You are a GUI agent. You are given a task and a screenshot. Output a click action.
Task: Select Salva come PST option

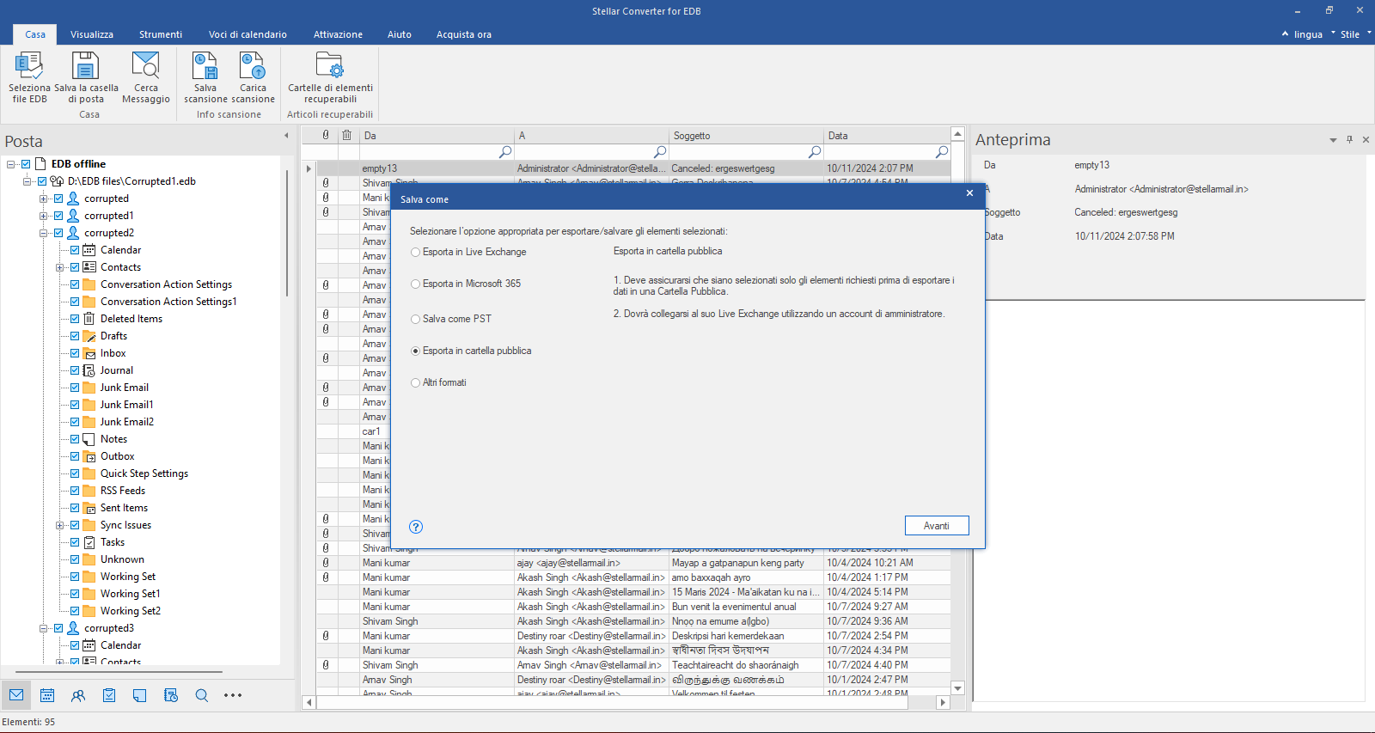tap(416, 320)
